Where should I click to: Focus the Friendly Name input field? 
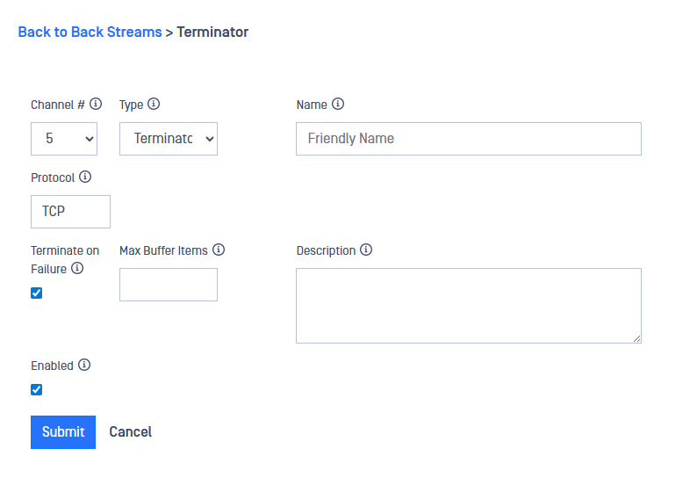tap(468, 139)
